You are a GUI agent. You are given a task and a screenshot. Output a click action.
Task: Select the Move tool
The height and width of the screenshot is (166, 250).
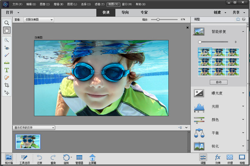7,93
